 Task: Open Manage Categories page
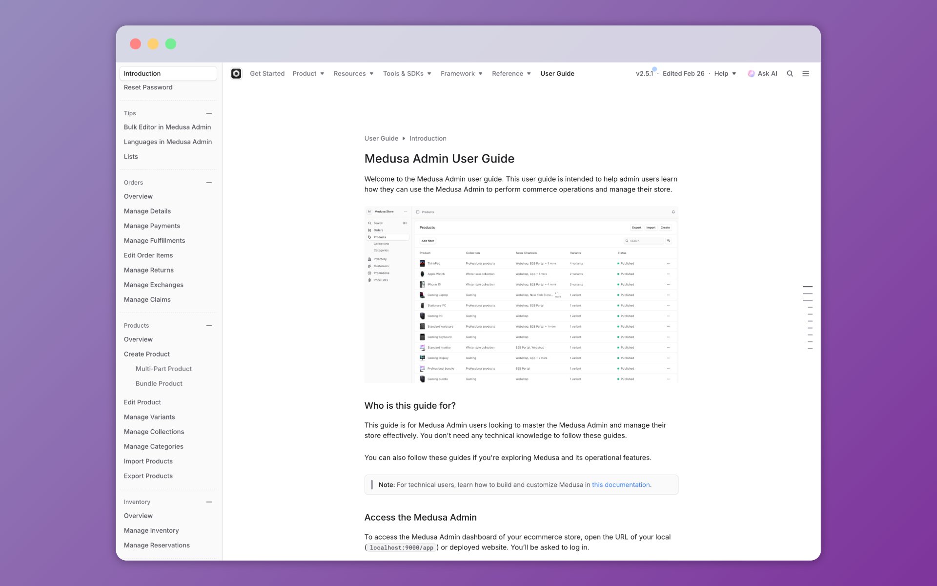(x=154, y=446)
